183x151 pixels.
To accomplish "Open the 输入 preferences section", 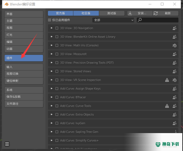I will [24, 67].
